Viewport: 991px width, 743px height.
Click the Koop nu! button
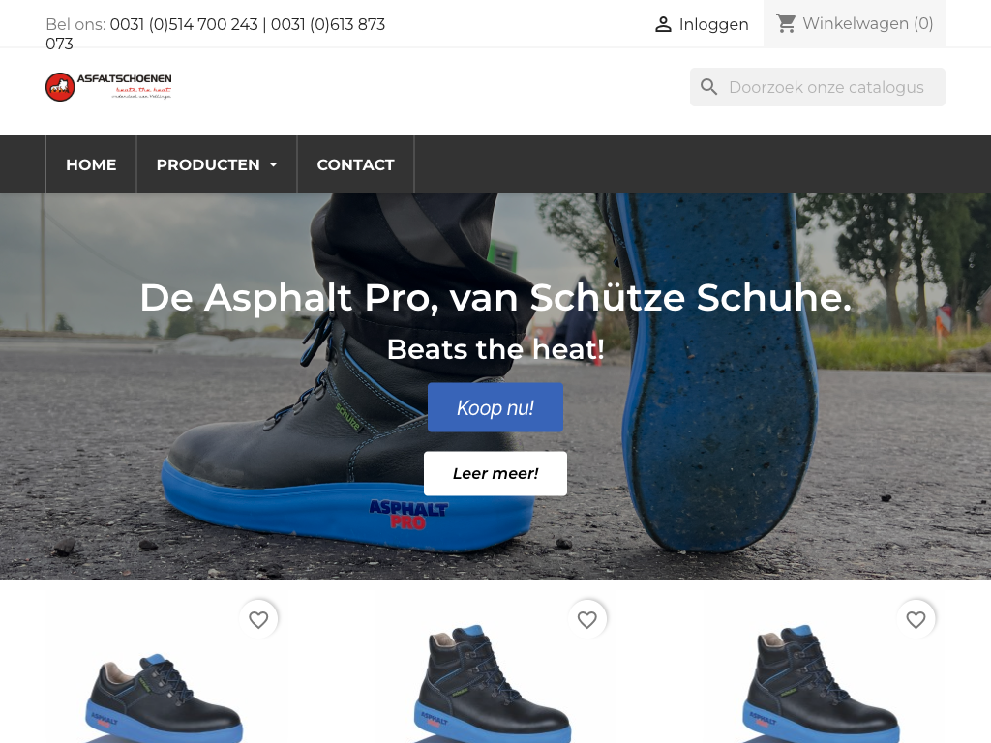(495, 407)
